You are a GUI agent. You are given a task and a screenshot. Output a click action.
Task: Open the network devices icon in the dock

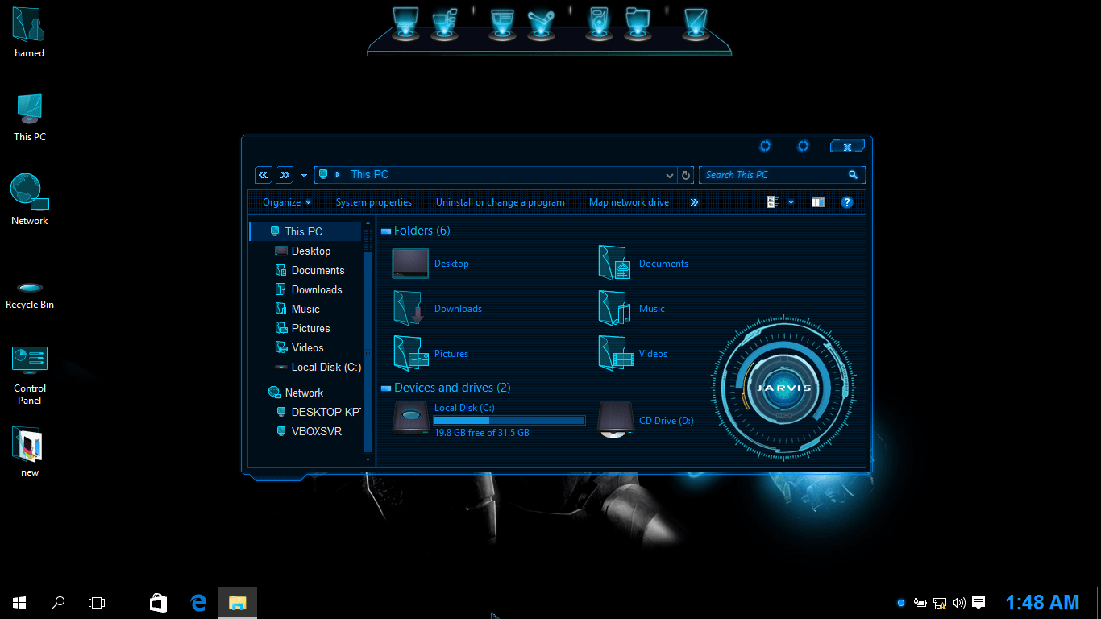(x=445, y=23)
